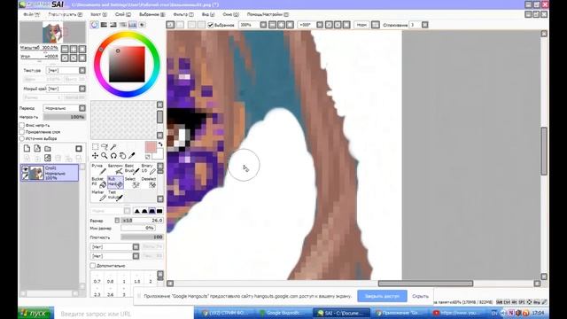
Task: Choose the Rub Hard eraser tool
Action: 115,182
